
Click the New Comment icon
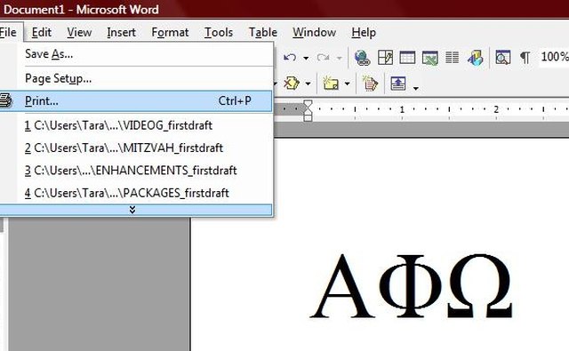pyautogui.click(x=331, y=83)
